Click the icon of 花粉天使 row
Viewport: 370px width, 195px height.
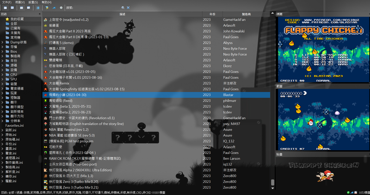[x=45, y=147]
